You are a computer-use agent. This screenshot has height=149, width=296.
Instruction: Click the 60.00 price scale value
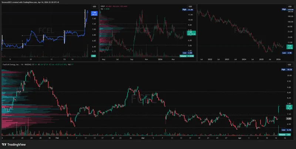pos(289,27)
